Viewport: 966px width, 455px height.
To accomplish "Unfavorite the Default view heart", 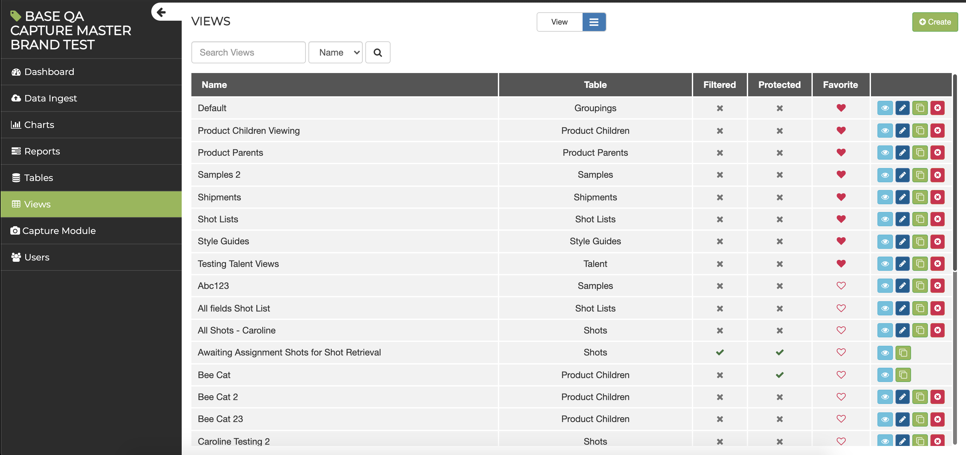I will pos(841,108).
